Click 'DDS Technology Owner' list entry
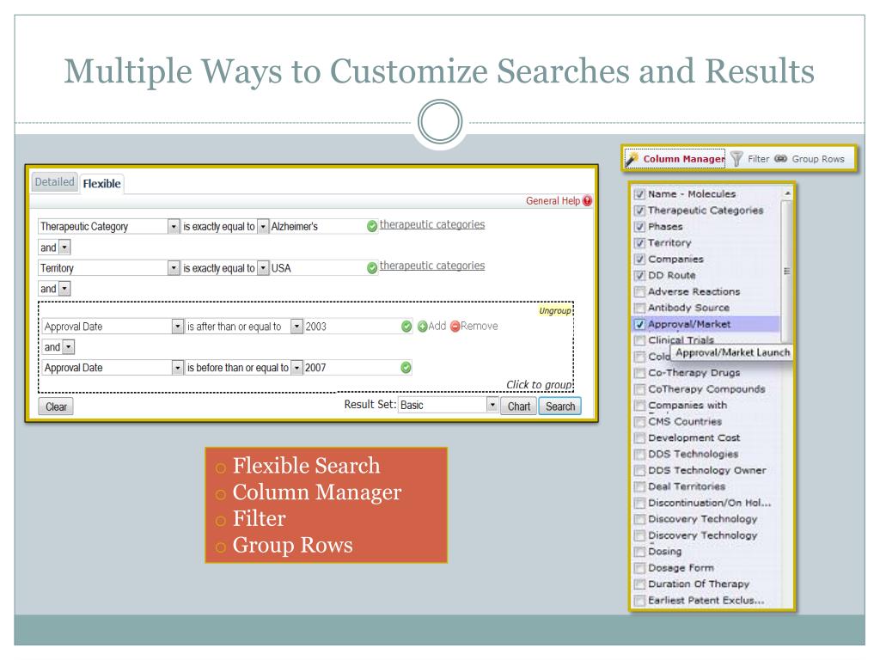This screenshot has width=880, height=660. click(x=706, y=470)
